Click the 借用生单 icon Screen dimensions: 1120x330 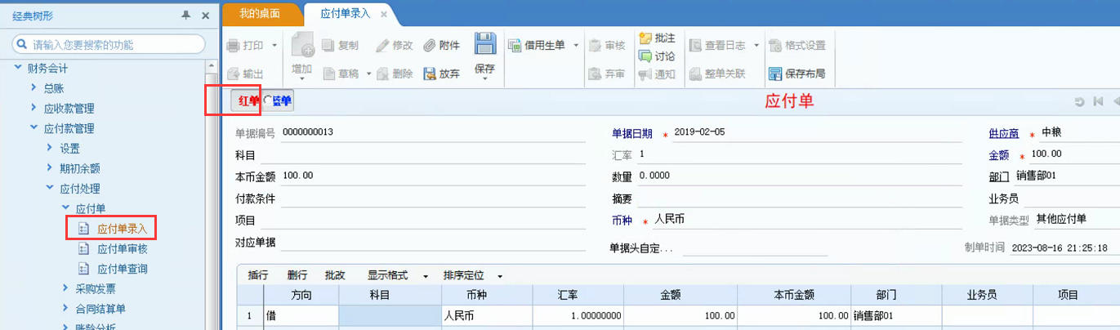[x=515, y=45]
